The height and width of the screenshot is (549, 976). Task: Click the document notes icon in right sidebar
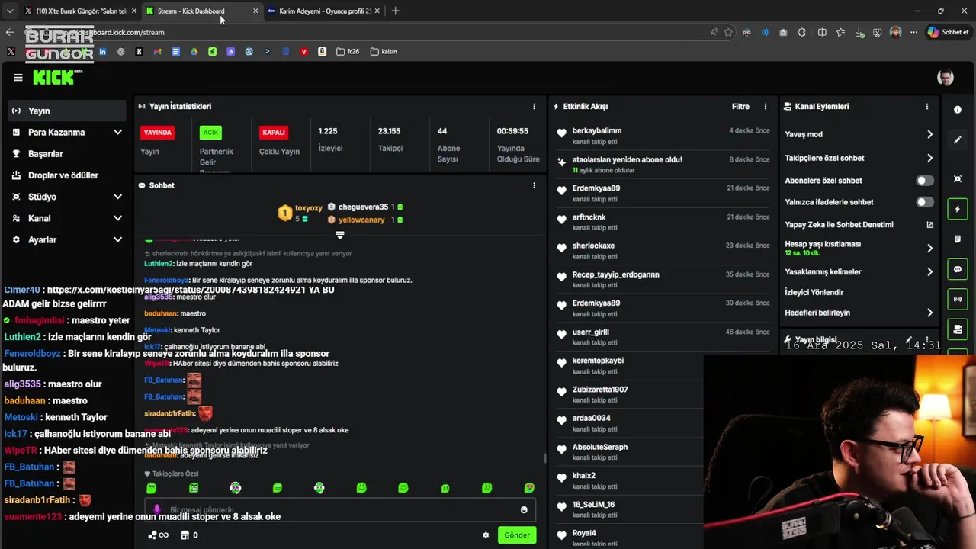coord(958,239)
